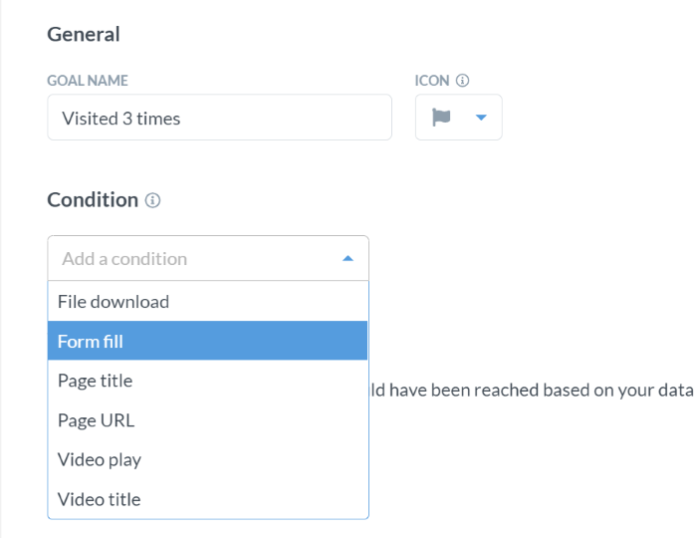Viewport: 697px width, 538px height.
Task: Click the General section heading
Action: 84,34
